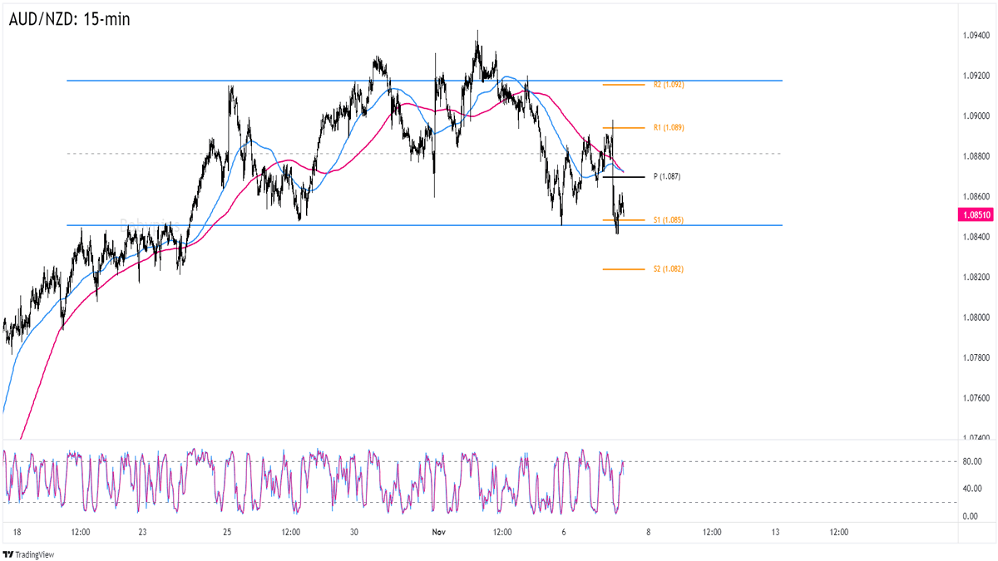Click the 13 date label on time axis
Image resolution: width=998 pixels, height=561 pixels.
click(775, 533)
